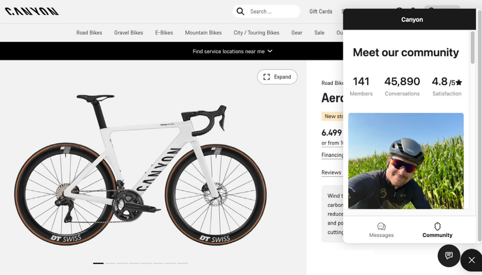
Task: Open the Mountain Bikes menu
Action: pos(203,33)
